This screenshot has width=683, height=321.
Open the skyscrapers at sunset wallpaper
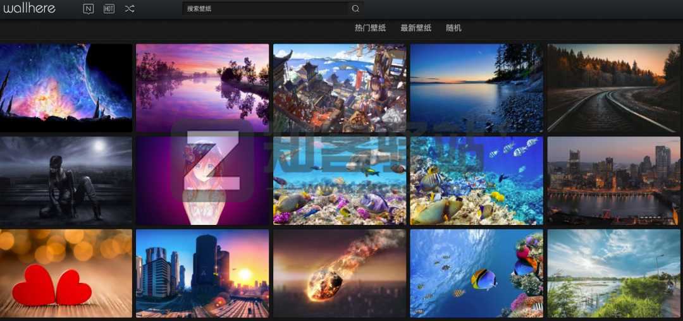(x=202, y=273)
